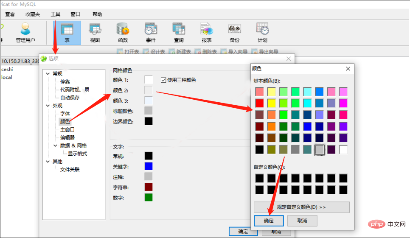This screenshot has width=410, height=238.
Task: Pick the 颜色 1 white swatch
Action: [x=149, y=80]
